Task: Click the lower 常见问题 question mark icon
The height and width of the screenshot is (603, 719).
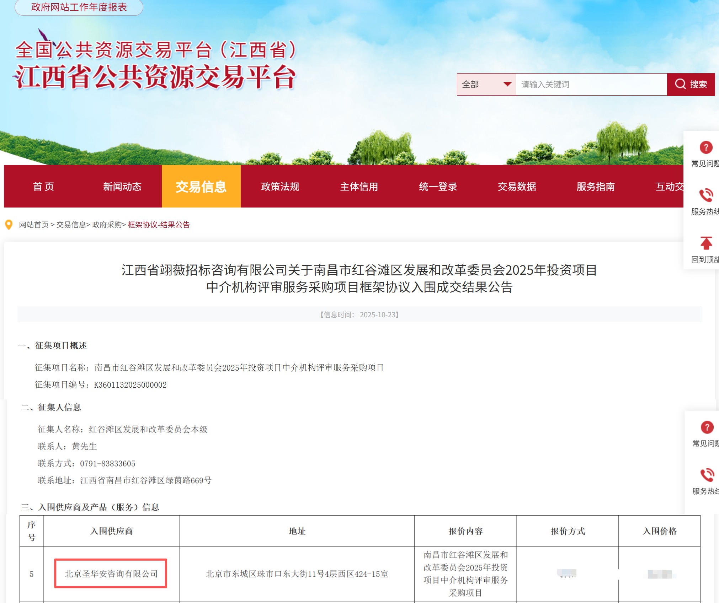Action: (x=707, y=427)
